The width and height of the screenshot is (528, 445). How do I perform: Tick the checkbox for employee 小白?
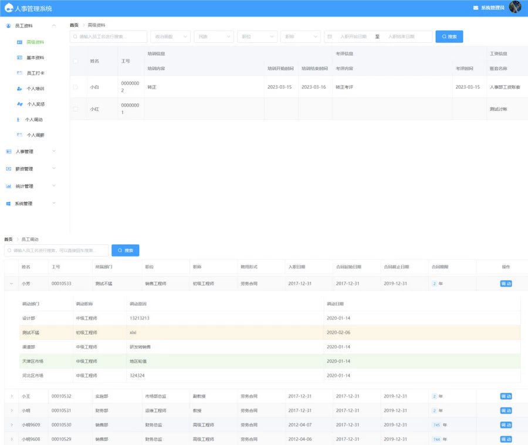(75, 87)
